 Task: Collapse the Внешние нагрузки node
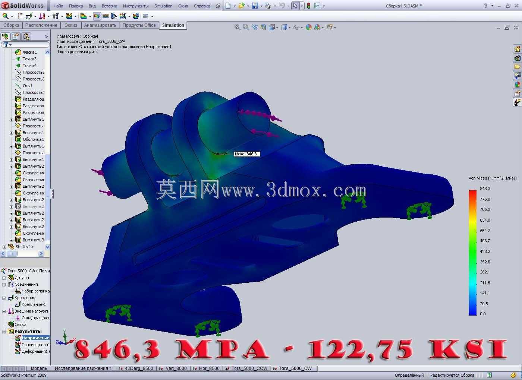(4, 311)
